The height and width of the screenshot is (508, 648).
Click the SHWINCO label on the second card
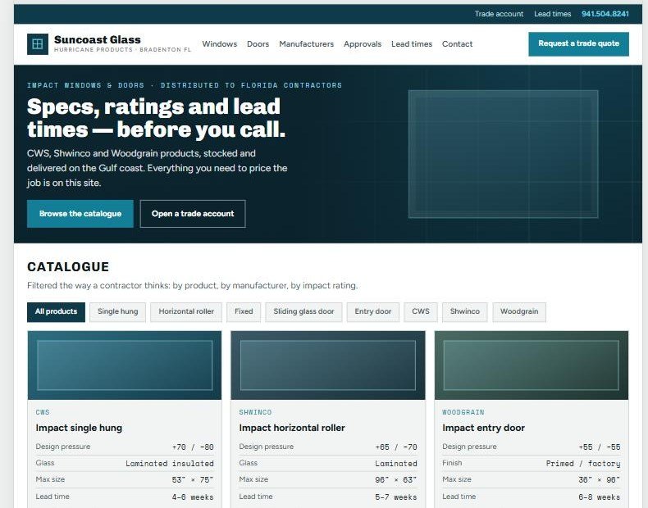[x=255, y=412]
